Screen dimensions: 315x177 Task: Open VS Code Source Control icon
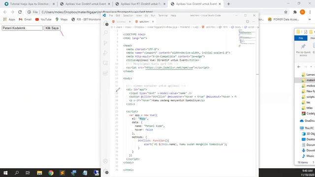pos(105,43)
